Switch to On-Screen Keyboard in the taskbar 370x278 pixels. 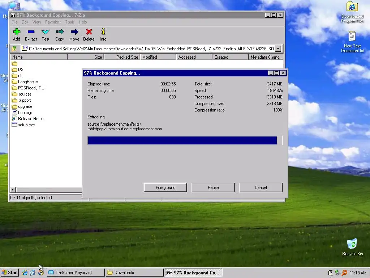click(x=76, y=273)
